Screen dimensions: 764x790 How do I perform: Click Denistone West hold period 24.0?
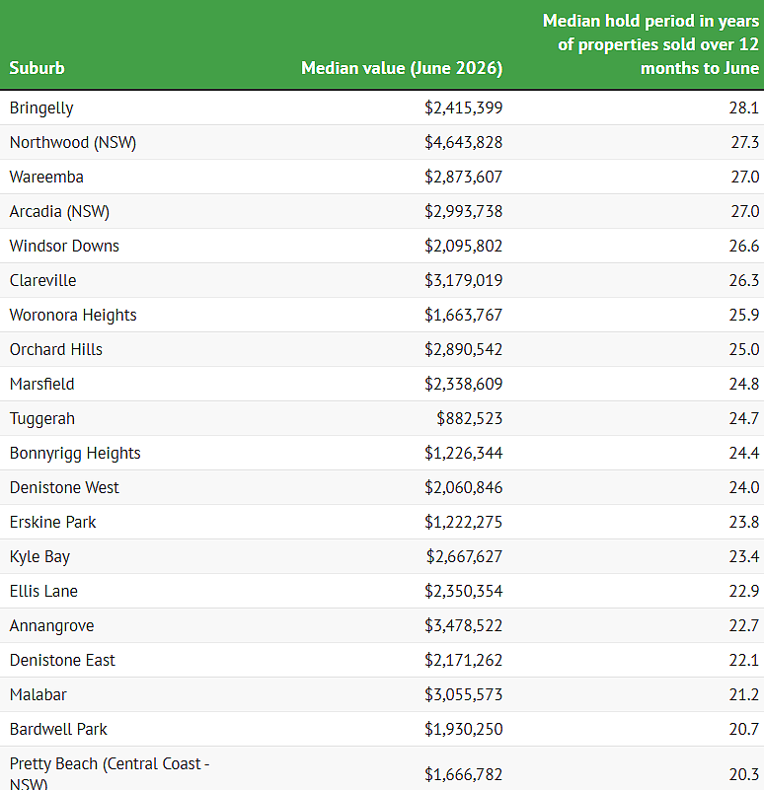[744, 487]
